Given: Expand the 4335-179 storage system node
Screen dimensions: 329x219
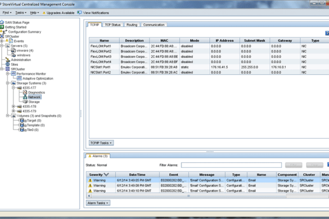Looking at the screenshot, I should point(13,111).
